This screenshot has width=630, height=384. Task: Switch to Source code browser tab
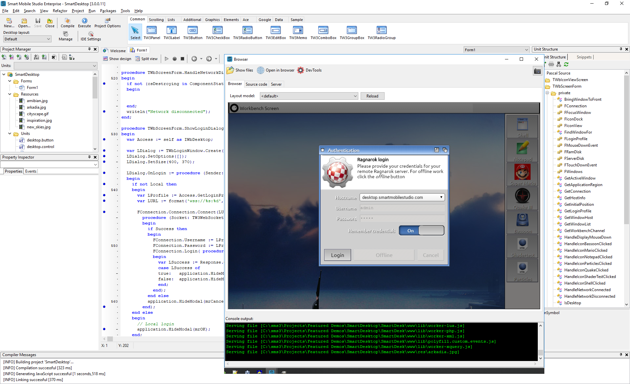[256, 84]
